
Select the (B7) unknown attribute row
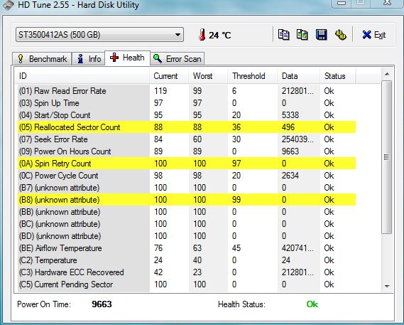tap(187, 188)
